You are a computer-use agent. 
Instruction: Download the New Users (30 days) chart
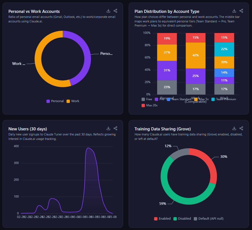[x=109, y=128]
